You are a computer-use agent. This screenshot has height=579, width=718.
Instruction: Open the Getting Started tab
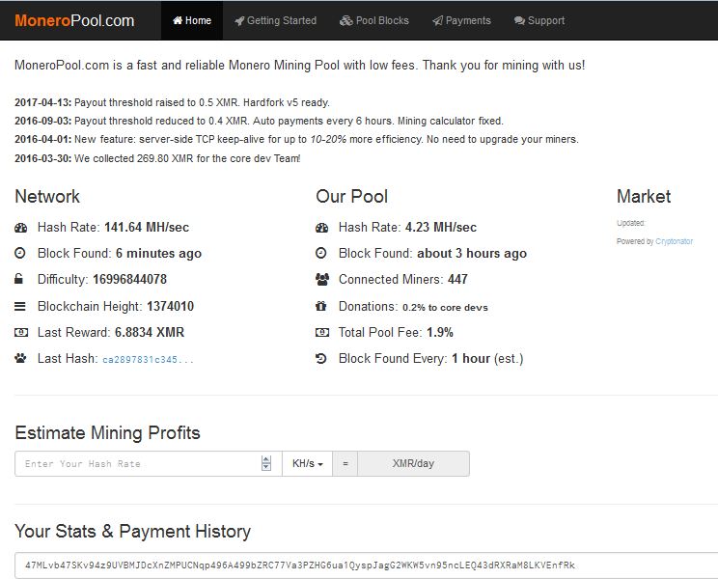[275, 20]
